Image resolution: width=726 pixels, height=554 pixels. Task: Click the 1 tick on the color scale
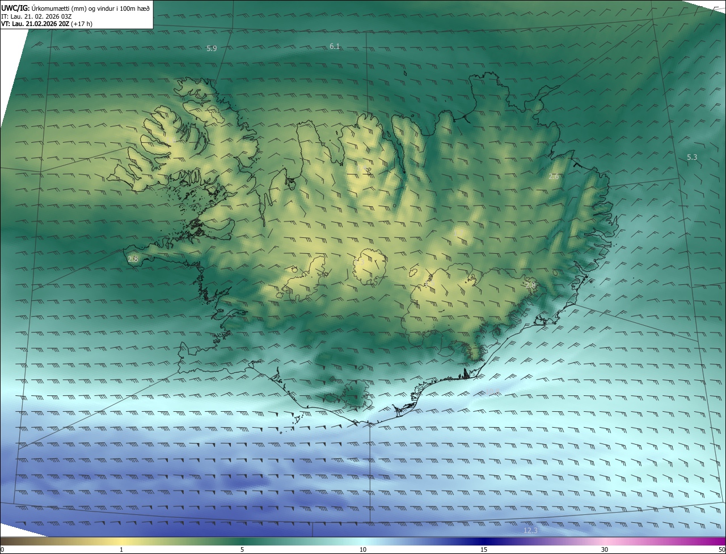[121, 549]
